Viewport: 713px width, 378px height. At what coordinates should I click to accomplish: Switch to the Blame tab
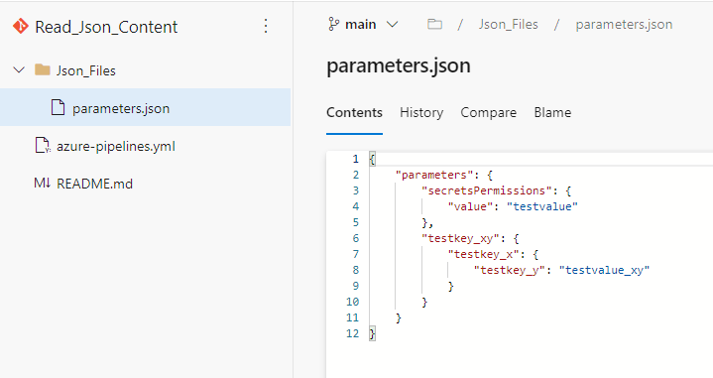tap(552, 112)
